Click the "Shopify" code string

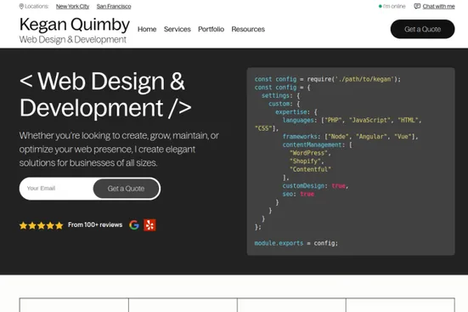tap(307, 161)
